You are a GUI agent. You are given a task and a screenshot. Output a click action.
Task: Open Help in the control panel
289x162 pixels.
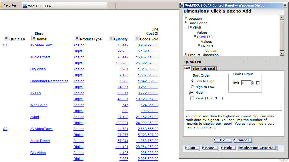[228, 148]
